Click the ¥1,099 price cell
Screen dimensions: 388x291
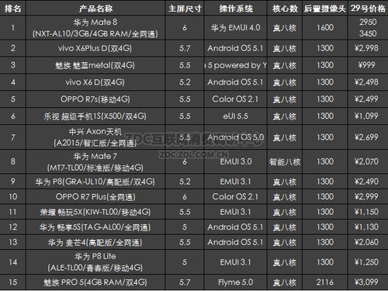click(367, 116)
